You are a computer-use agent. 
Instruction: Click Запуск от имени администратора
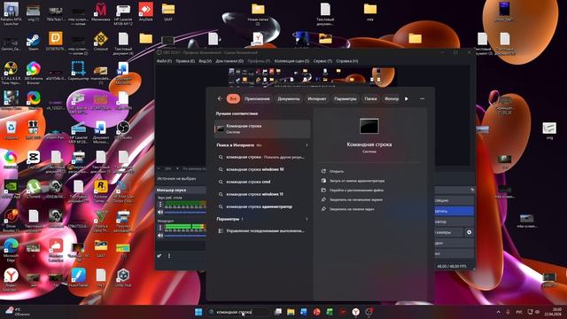click(357, 181)
